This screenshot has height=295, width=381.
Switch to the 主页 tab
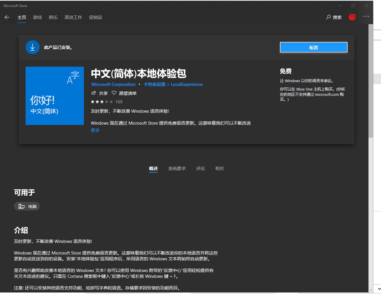click(x=22, y=17)
